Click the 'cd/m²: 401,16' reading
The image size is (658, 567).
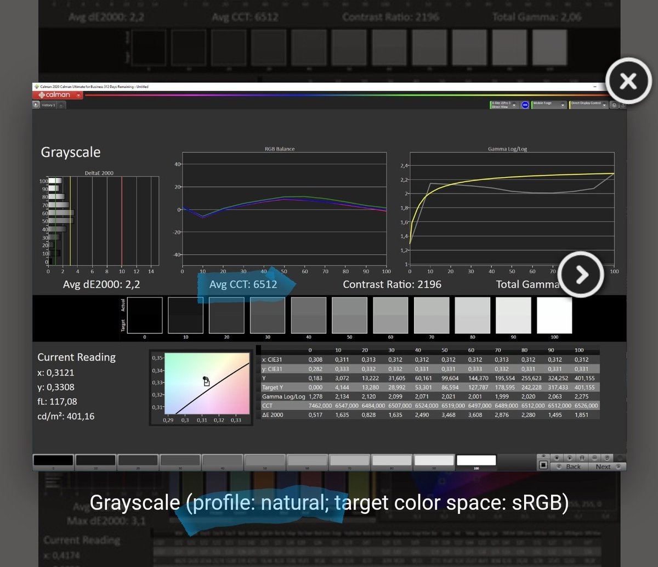point(66,416)
